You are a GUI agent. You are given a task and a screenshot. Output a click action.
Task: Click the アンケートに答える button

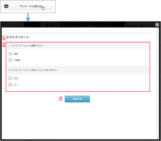[x=28, y=6]
